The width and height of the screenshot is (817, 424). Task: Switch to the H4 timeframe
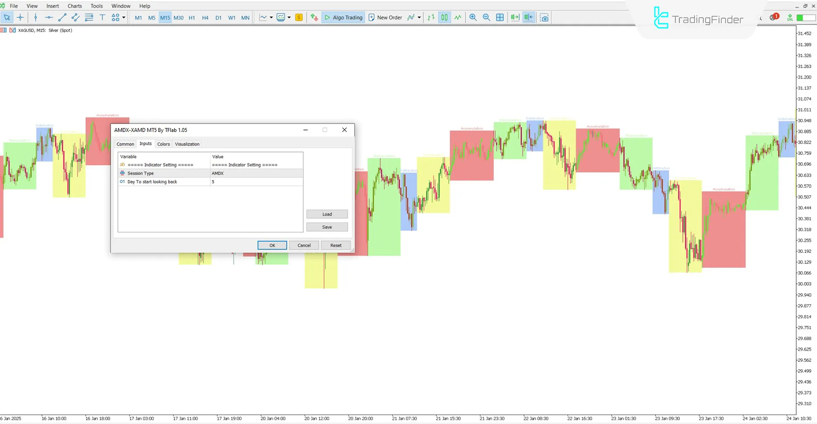pos(205,17)
